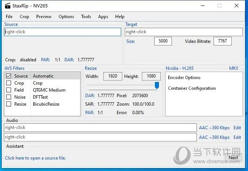Enable the Resize filter checkbox

click(9, 104)
